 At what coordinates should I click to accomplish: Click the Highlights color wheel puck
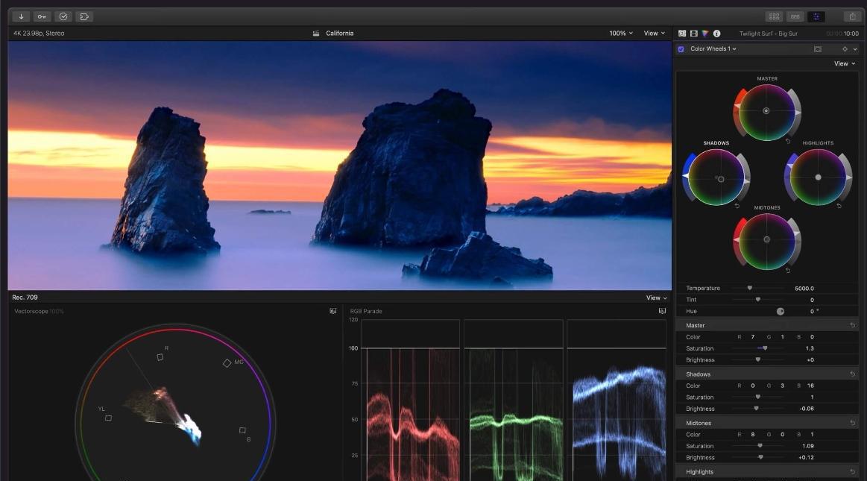(818, 177)
